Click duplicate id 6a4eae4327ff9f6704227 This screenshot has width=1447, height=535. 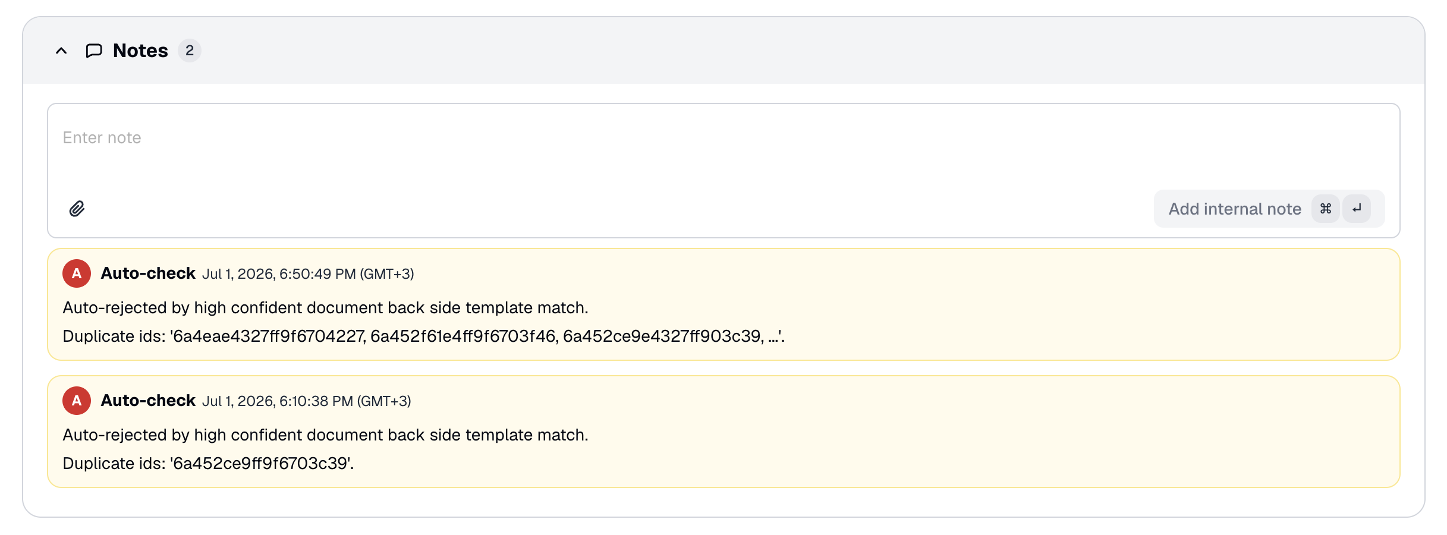coord(268,336)
